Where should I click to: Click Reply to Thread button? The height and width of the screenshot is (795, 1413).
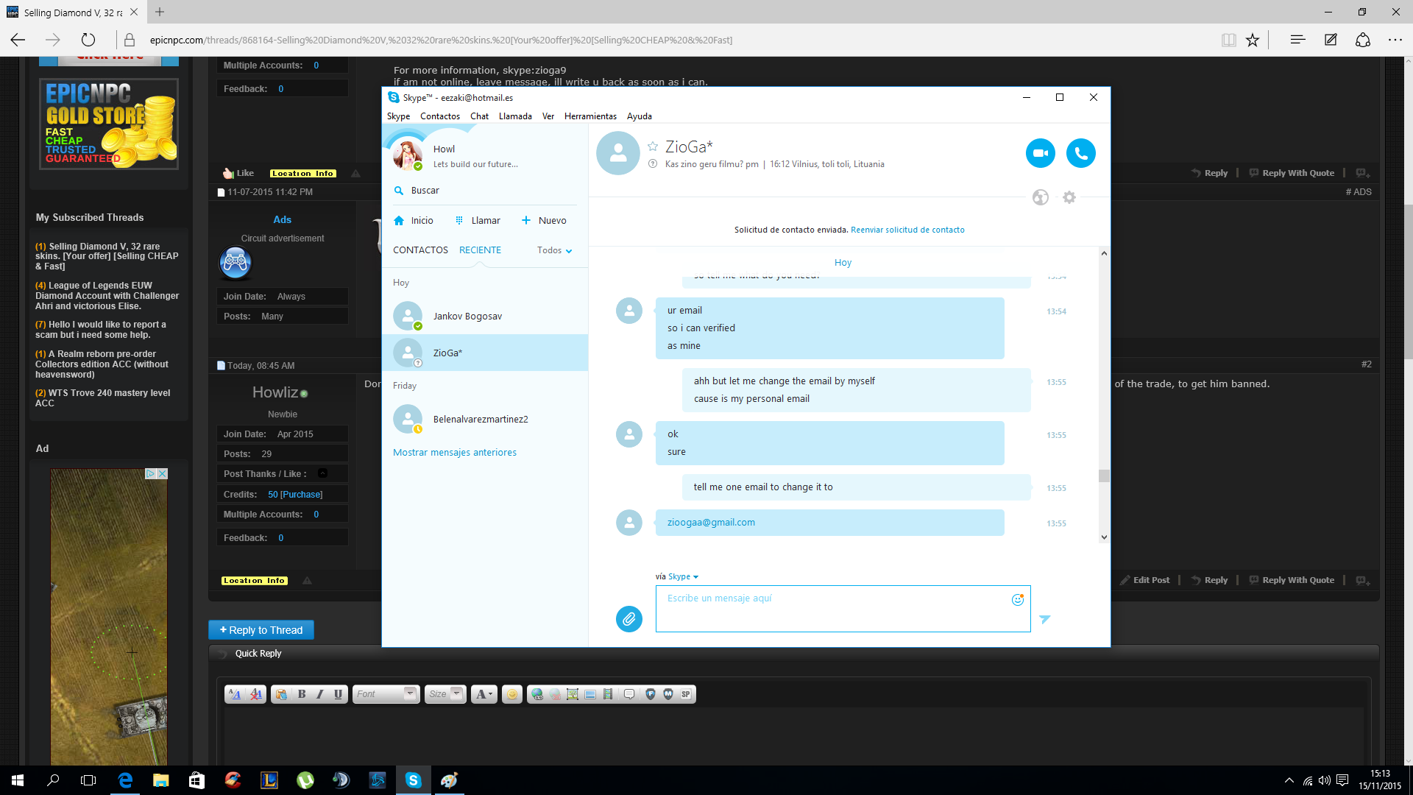[261, 630]
